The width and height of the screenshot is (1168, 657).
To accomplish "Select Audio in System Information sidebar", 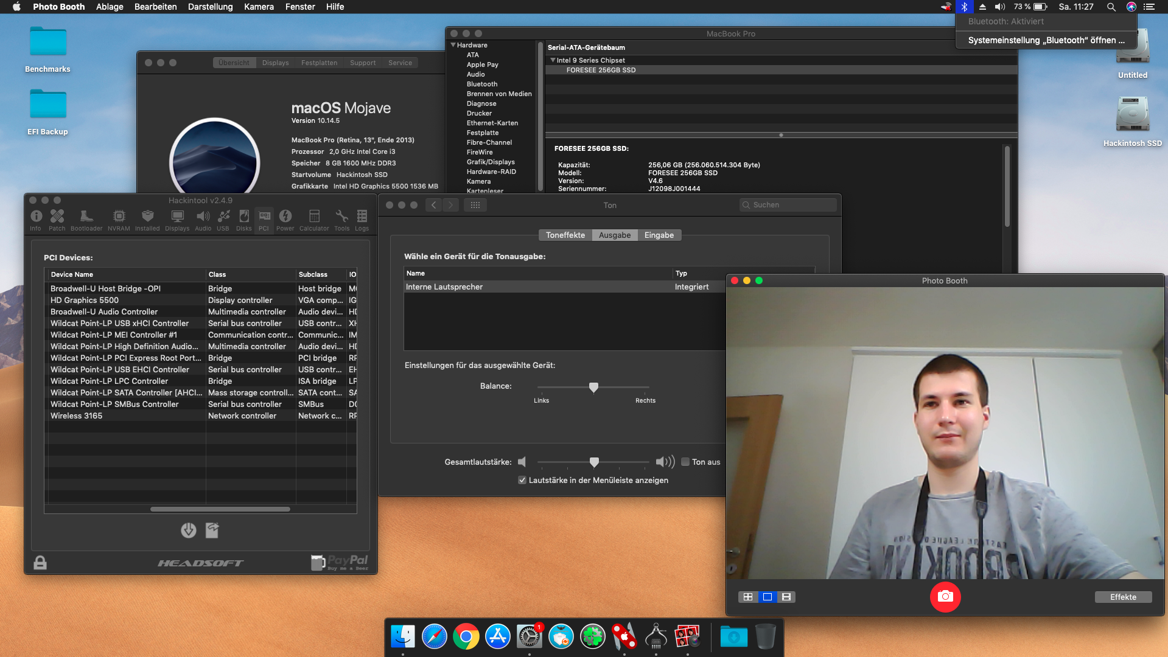I will click(476, 74).
